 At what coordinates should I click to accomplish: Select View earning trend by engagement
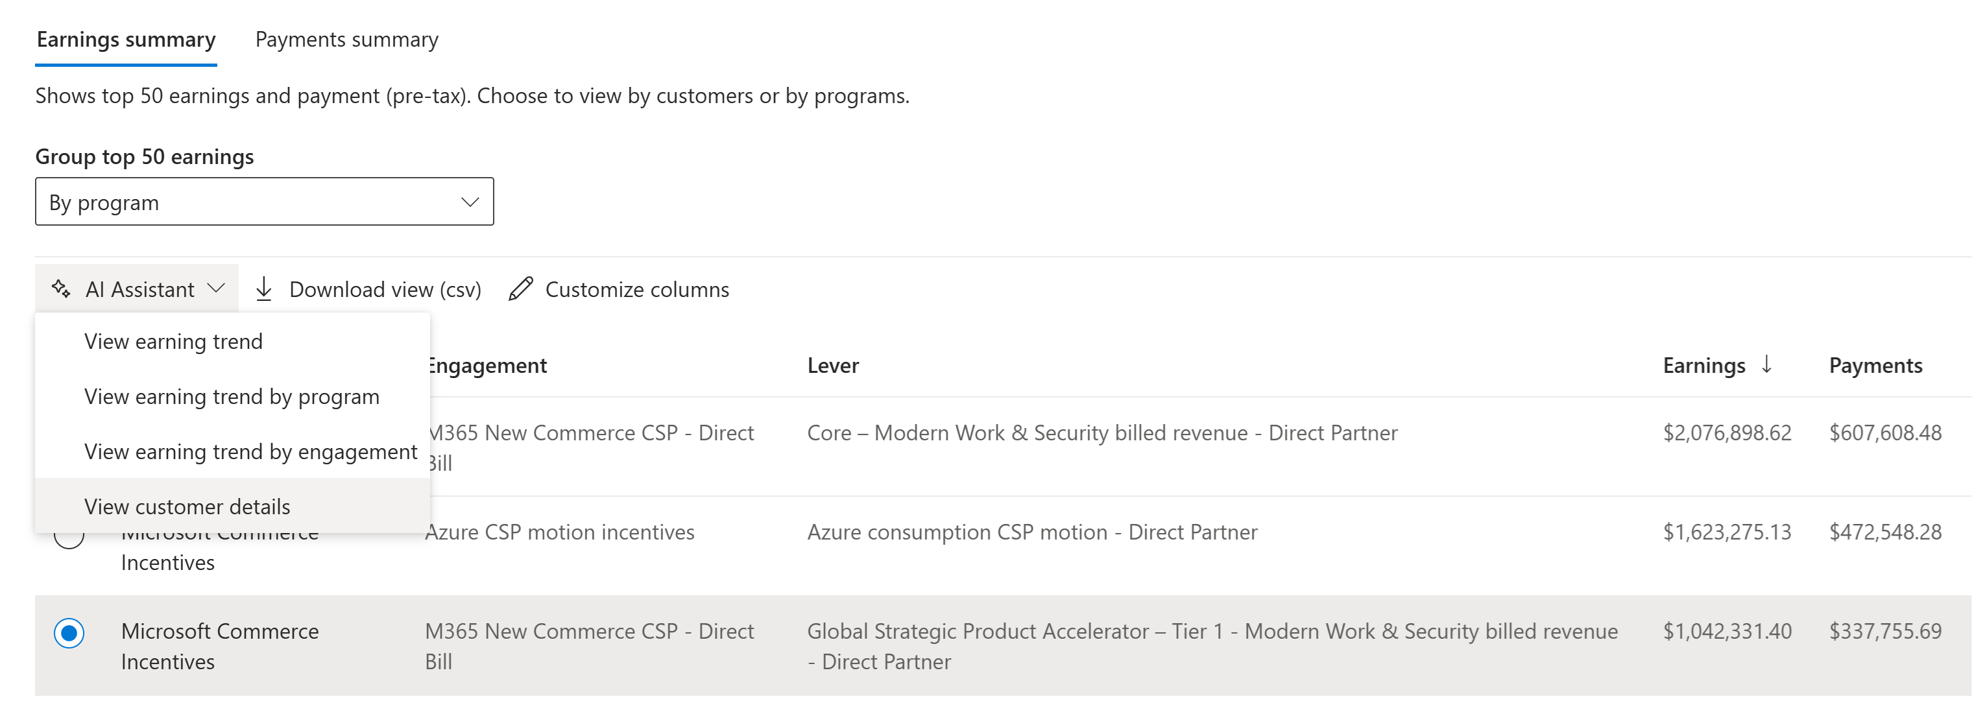pos(250,451)
